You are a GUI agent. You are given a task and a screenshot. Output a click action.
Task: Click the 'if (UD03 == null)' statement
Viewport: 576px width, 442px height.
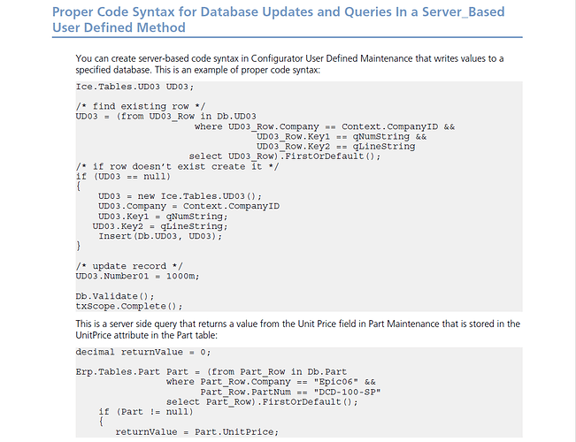tap(123, 177)
